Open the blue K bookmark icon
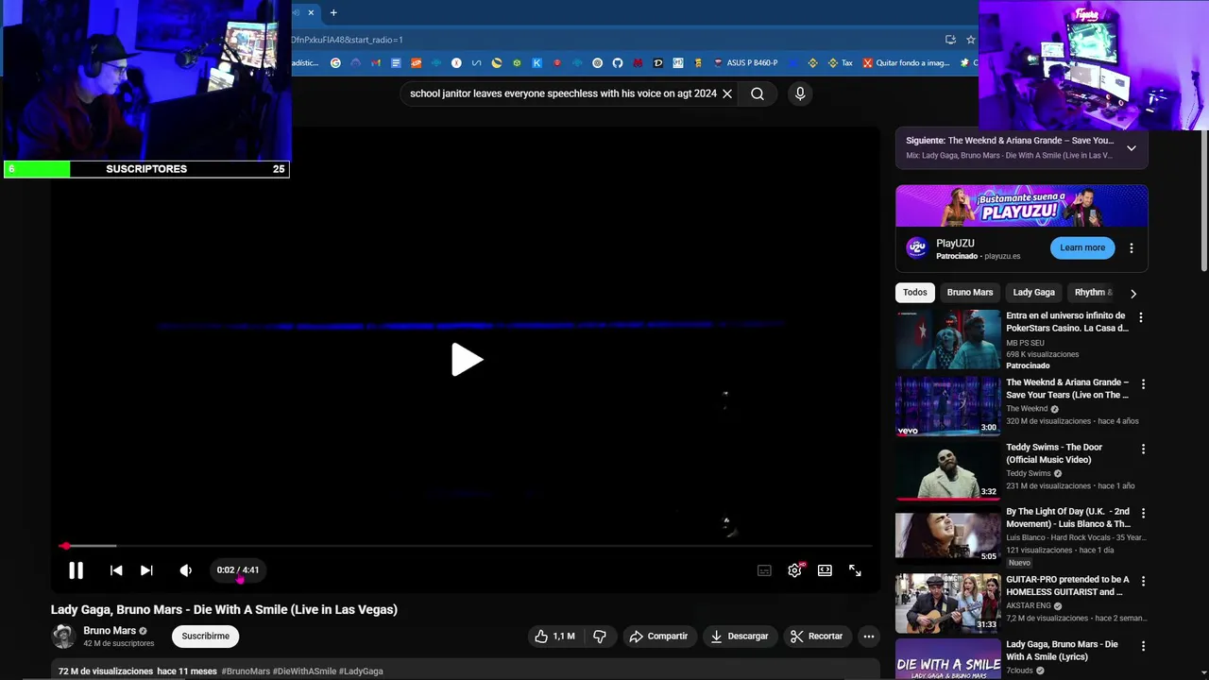The height and width of the screenshot is (680, 1209). point(537,63)
